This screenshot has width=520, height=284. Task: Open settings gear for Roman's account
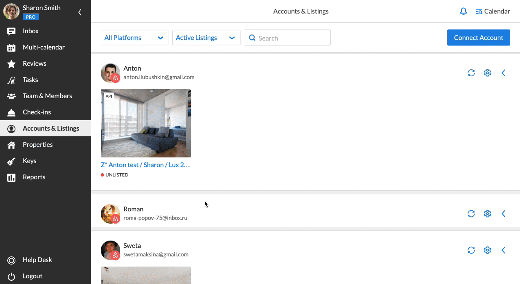487,213
